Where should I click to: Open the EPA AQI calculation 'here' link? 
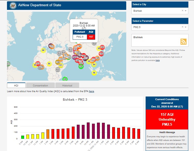pyautogui.click(x=92, y=91)
